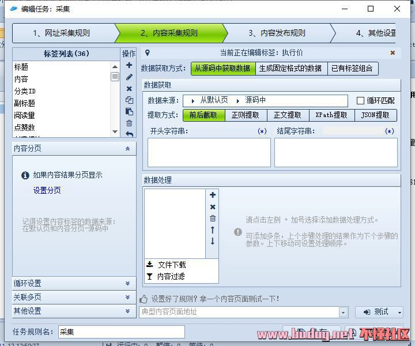Image resolution: width=415 pixels, height=346 pixels.
Task: Click the 任务规则名 input field
Action: coord(122,332)
